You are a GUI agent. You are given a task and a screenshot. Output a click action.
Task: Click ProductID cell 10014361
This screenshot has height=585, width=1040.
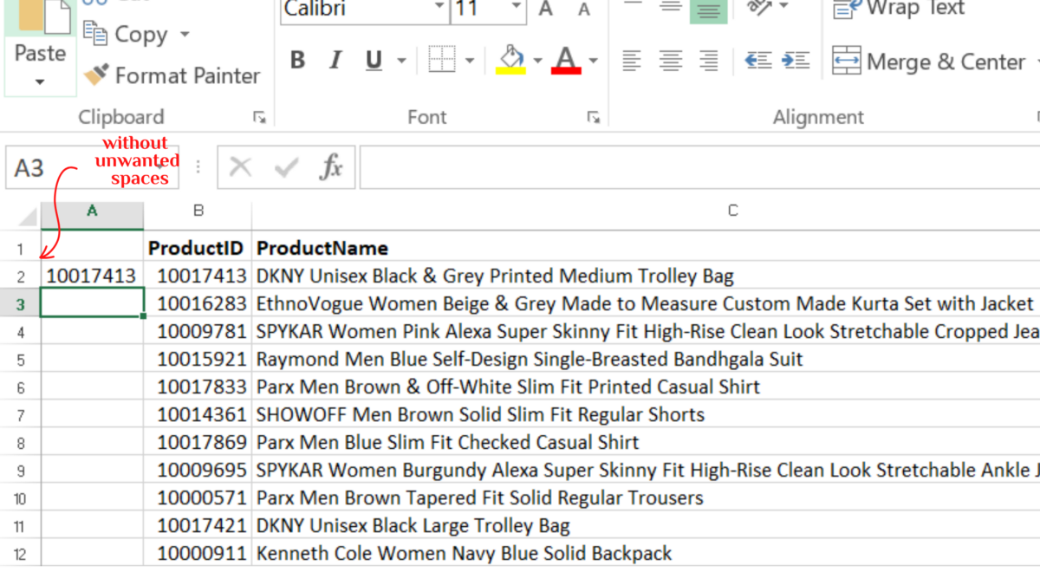coord(198,415)
